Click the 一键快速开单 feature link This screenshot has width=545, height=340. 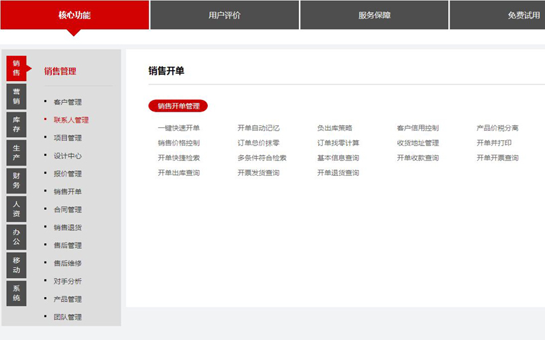(x=178, y=128)
